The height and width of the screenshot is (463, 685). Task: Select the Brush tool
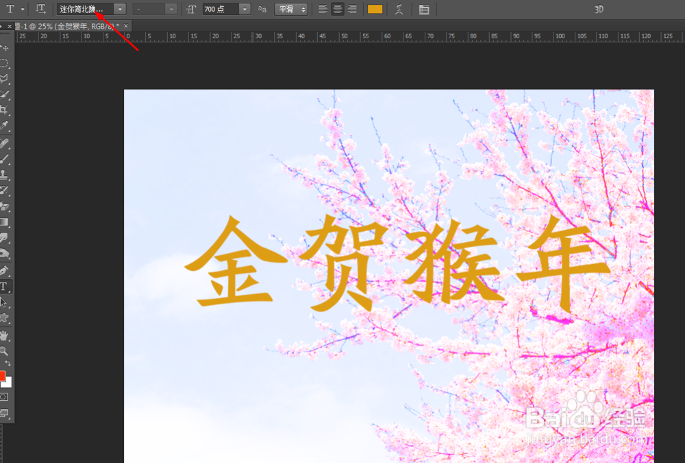(x=5, y=159)
